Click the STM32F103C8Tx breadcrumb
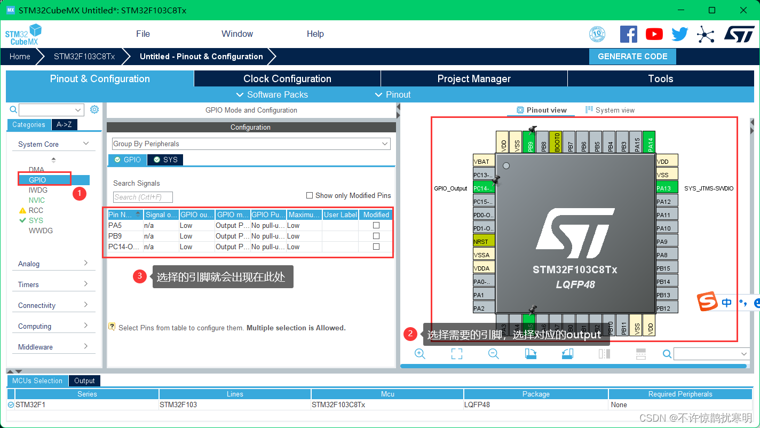The height and width of the screenshot is (428, 760). [x=84, y=57]
